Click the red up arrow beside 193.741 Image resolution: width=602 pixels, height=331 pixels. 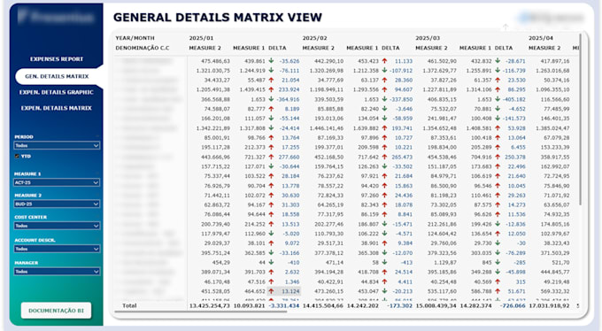384,127
